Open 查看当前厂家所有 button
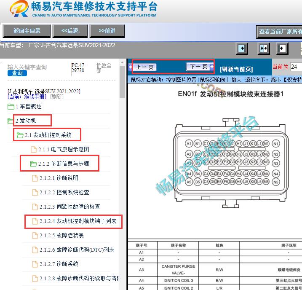Viewport: 302px width, 290px height. pyautogui.click(x=279, y=32)
